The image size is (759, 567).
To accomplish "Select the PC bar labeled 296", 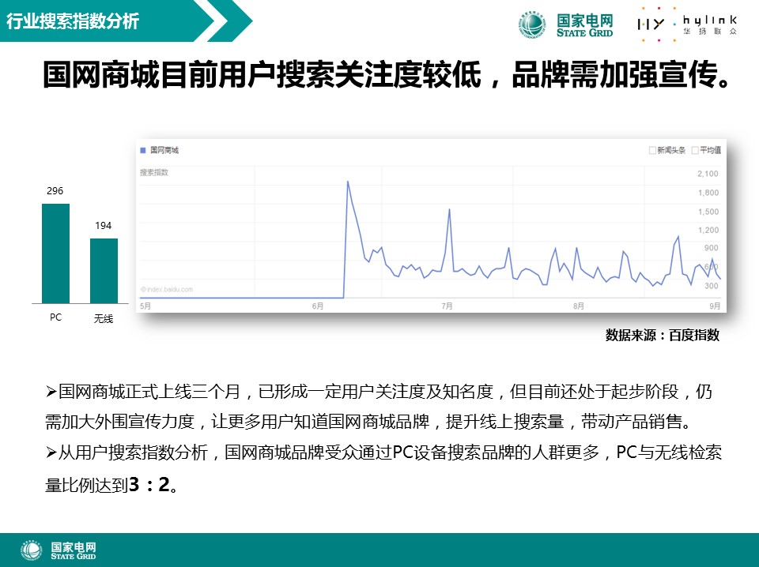I will [55, 253].
